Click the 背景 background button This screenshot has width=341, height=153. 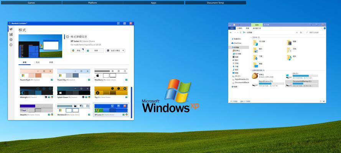pos(95,50)
